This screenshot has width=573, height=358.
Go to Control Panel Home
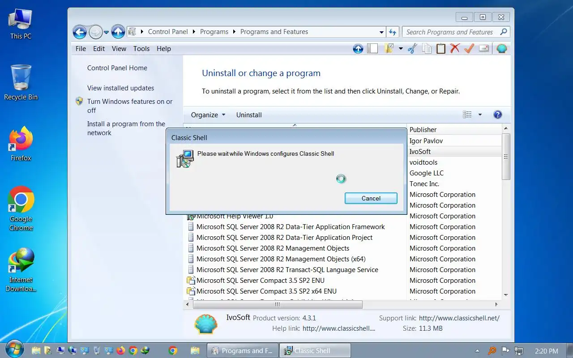pos(117,68)
